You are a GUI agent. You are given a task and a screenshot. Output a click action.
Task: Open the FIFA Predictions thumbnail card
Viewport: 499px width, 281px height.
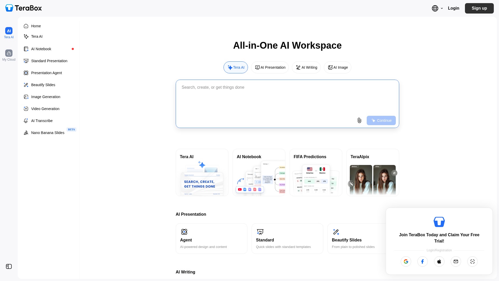(x=316, y=173)
